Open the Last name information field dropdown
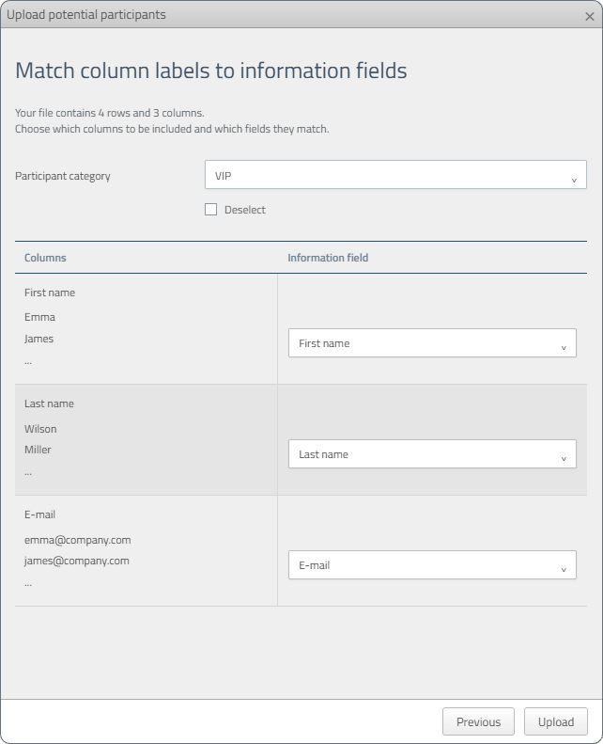603x744 pixels. click(x=432, y=453)
